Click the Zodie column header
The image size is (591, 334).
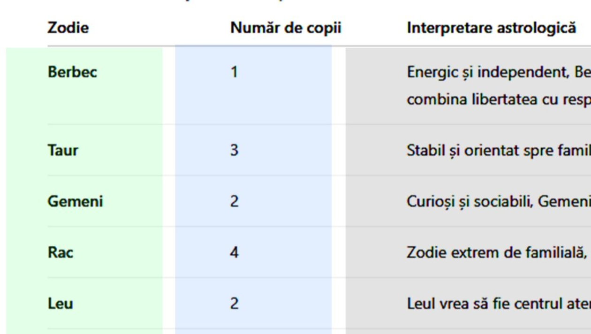[x=68, y=28]
